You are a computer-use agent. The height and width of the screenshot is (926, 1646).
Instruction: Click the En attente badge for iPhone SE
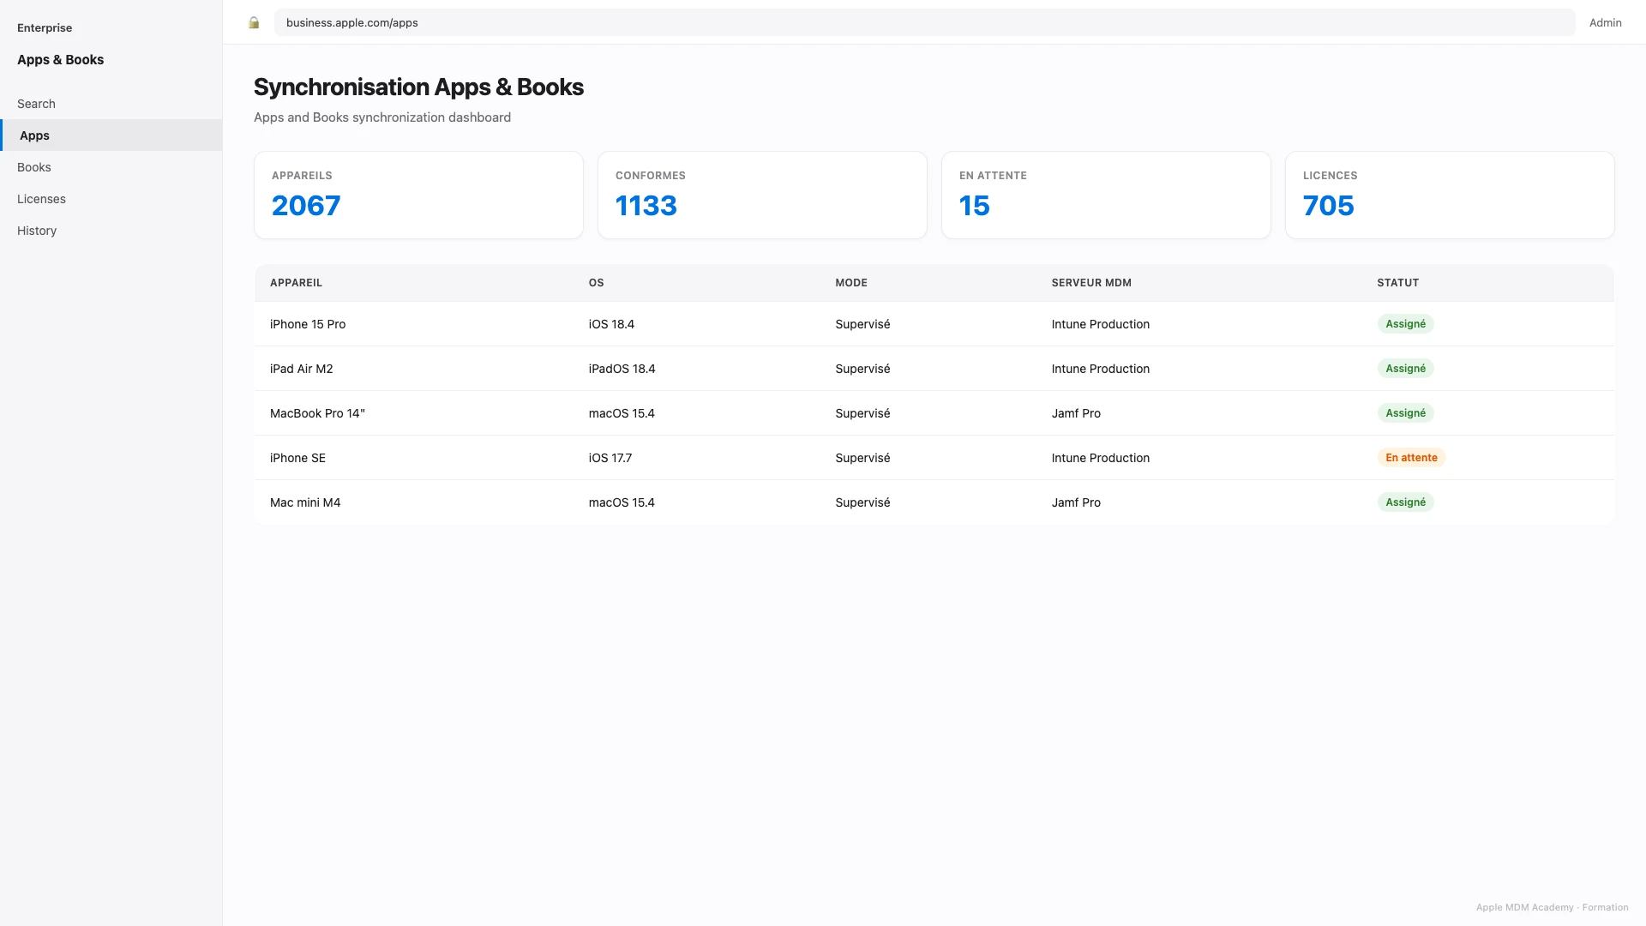[x=1411, y=458]
